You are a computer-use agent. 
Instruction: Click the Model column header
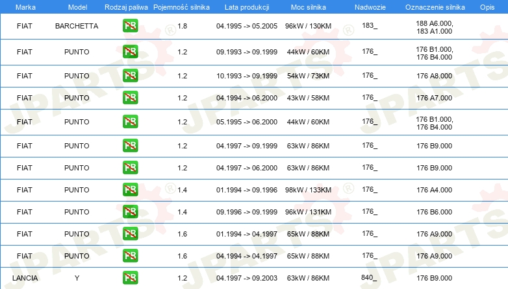77,7
